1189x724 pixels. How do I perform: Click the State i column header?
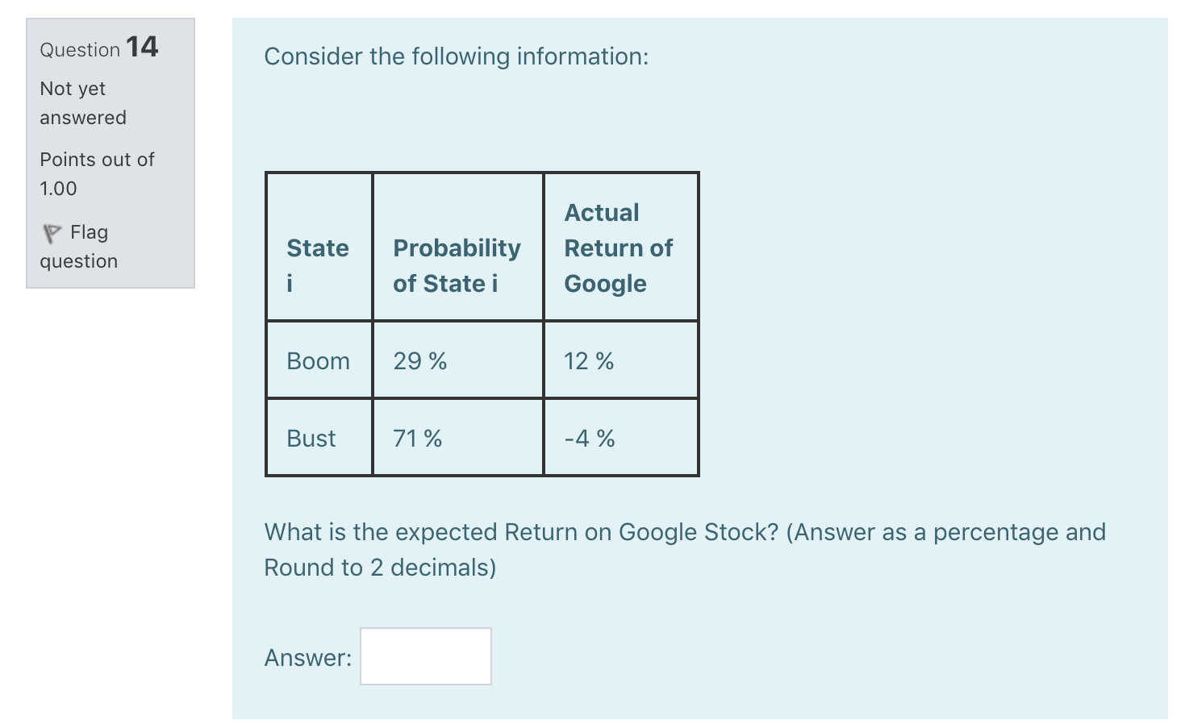[x=318, y=265]
